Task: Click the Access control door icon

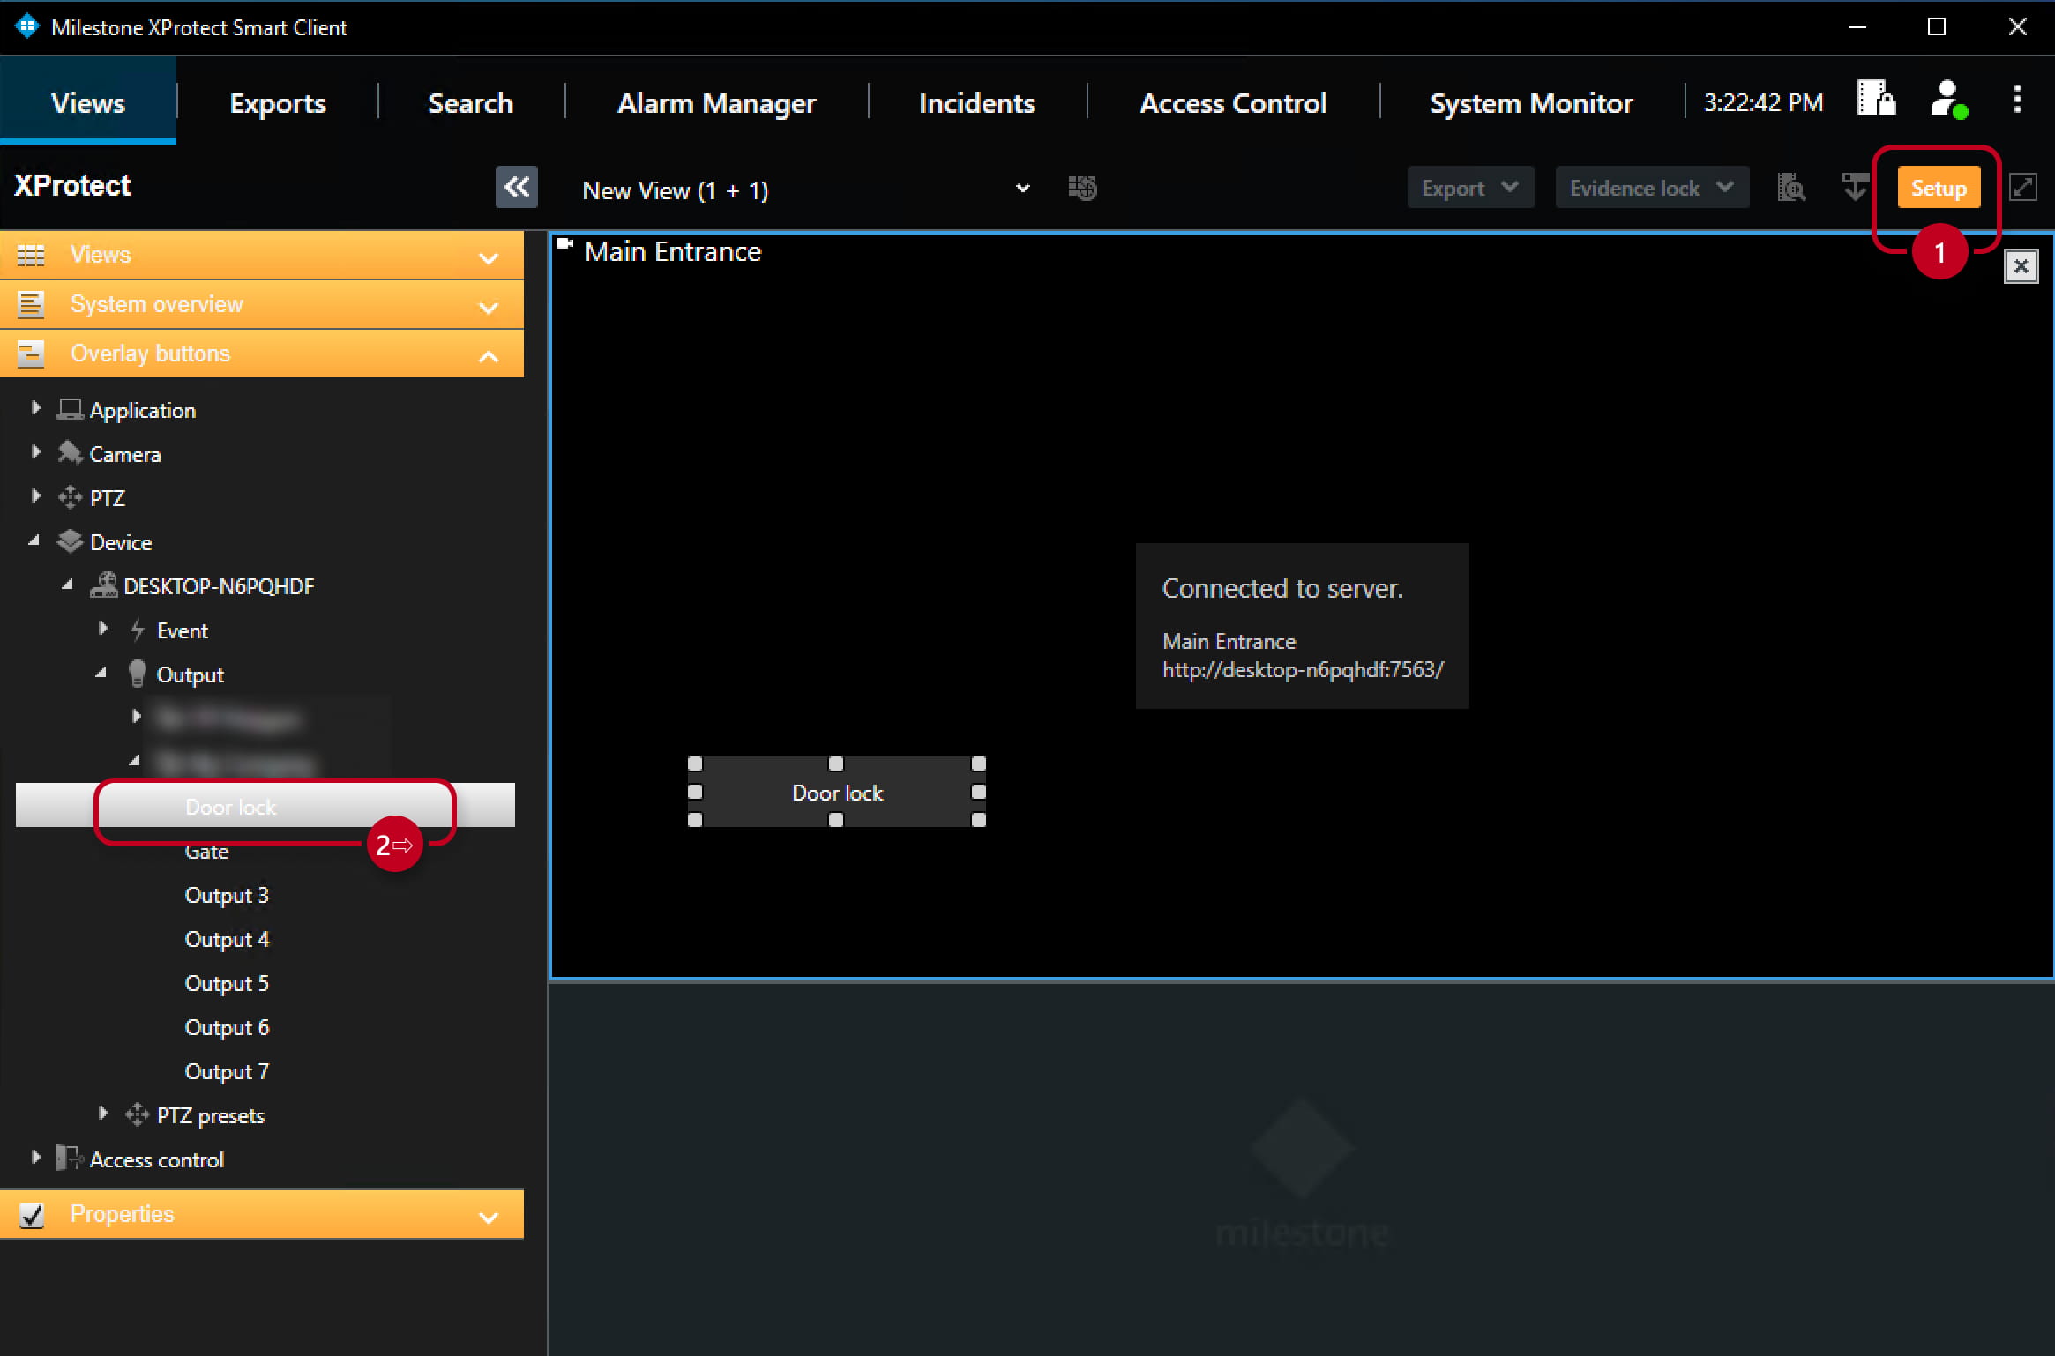Action: tap(70, 1159)
